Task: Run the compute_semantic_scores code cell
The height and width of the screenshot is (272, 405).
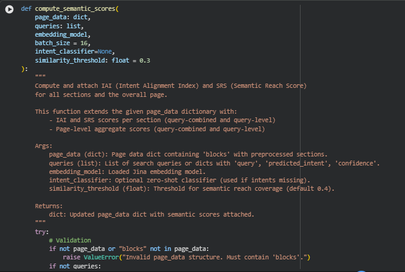Action: click(8, 10)
